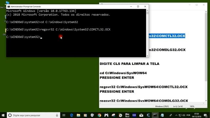The height and width of the screenshot is (118, 210).
Task: Close the Notepad window
Action: (x=204, y=5)
